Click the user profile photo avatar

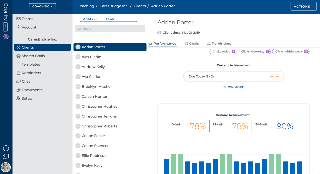6,167
